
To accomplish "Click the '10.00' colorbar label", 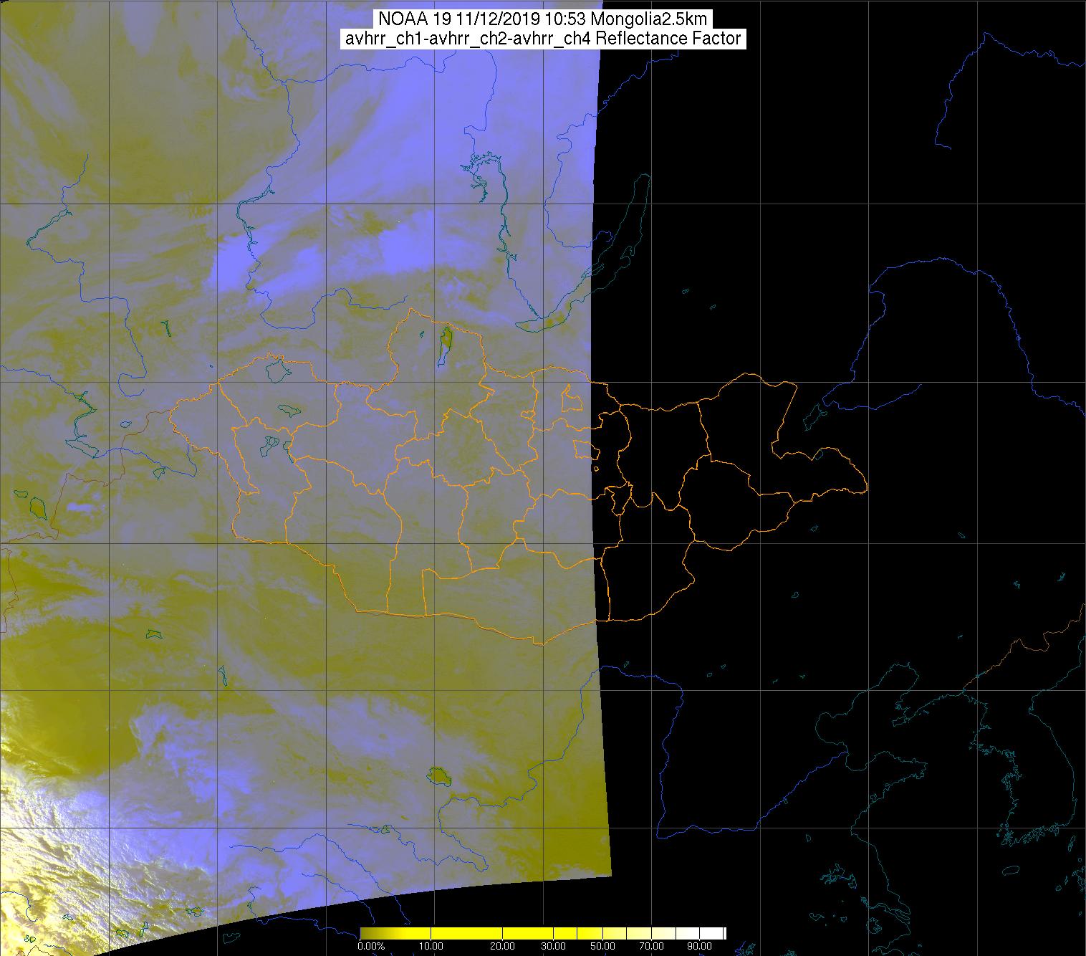I will tap(431, 947).
